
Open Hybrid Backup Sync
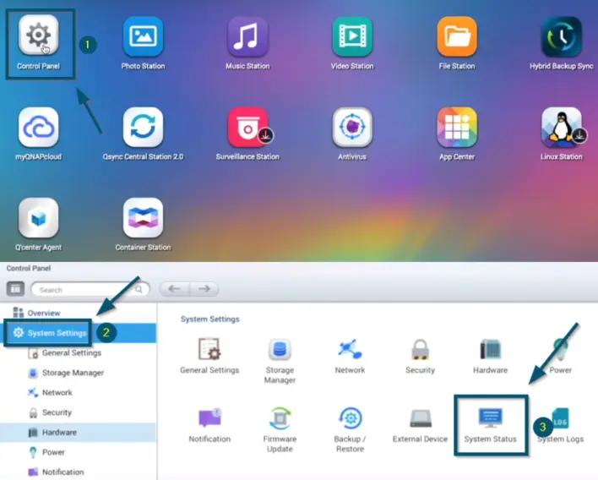562,36
